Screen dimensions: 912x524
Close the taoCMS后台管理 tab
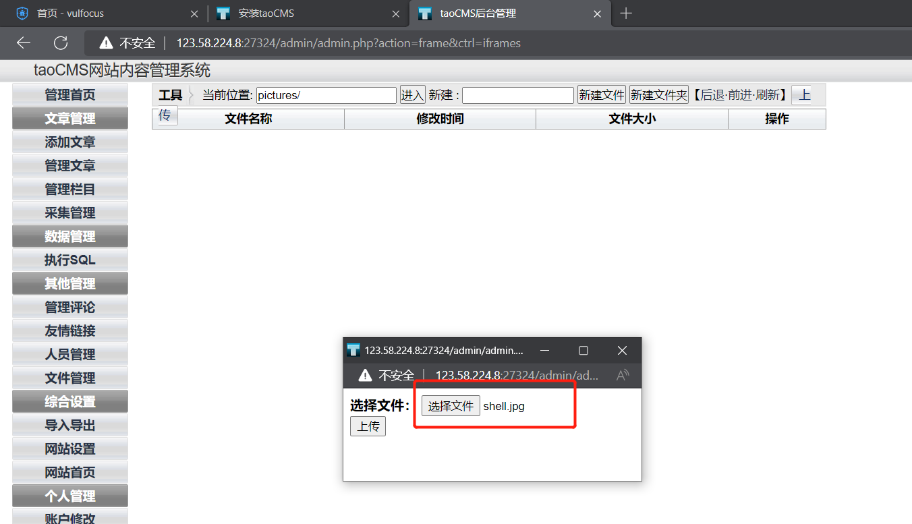point(597,13)
